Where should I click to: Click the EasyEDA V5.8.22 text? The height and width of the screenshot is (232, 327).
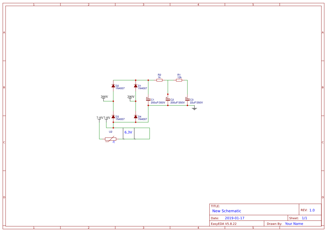click(x=224, y=224)
